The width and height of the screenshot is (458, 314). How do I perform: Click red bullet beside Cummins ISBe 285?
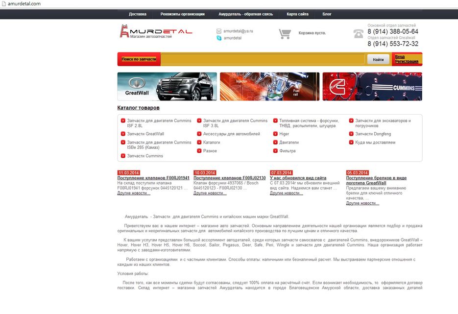123,142
